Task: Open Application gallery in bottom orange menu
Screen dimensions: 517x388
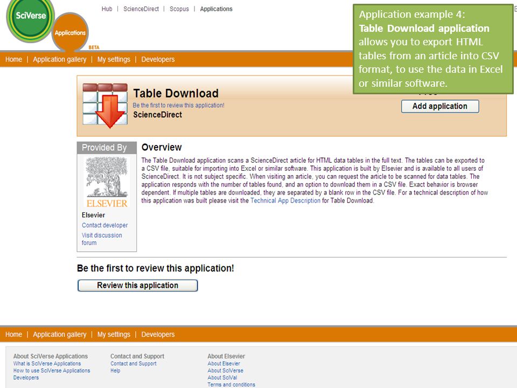Action: [x=60, y=334]
